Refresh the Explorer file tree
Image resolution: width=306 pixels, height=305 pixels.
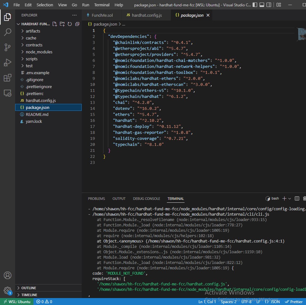tap(70, 24)
